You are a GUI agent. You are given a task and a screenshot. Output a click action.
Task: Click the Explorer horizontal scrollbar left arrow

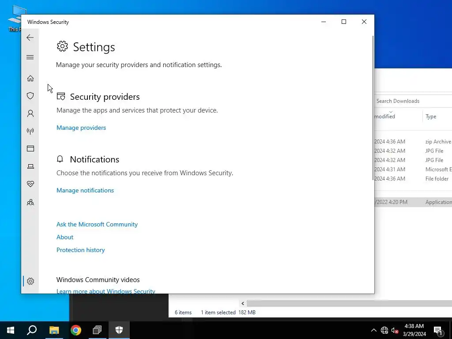243,303
